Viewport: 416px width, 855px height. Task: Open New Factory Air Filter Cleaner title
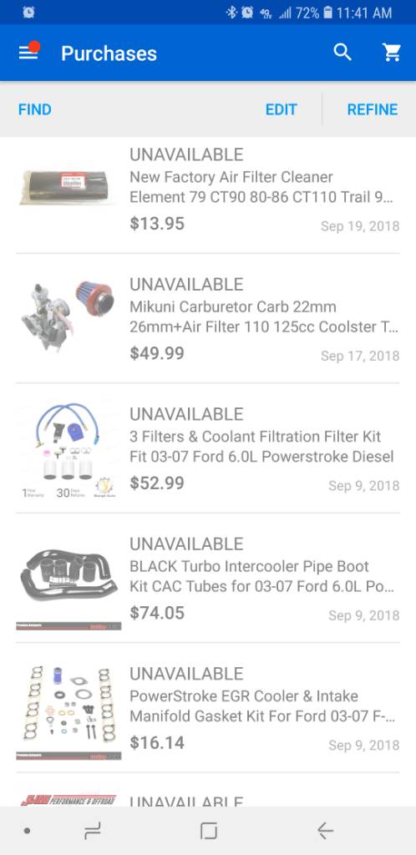pos(261,187)
